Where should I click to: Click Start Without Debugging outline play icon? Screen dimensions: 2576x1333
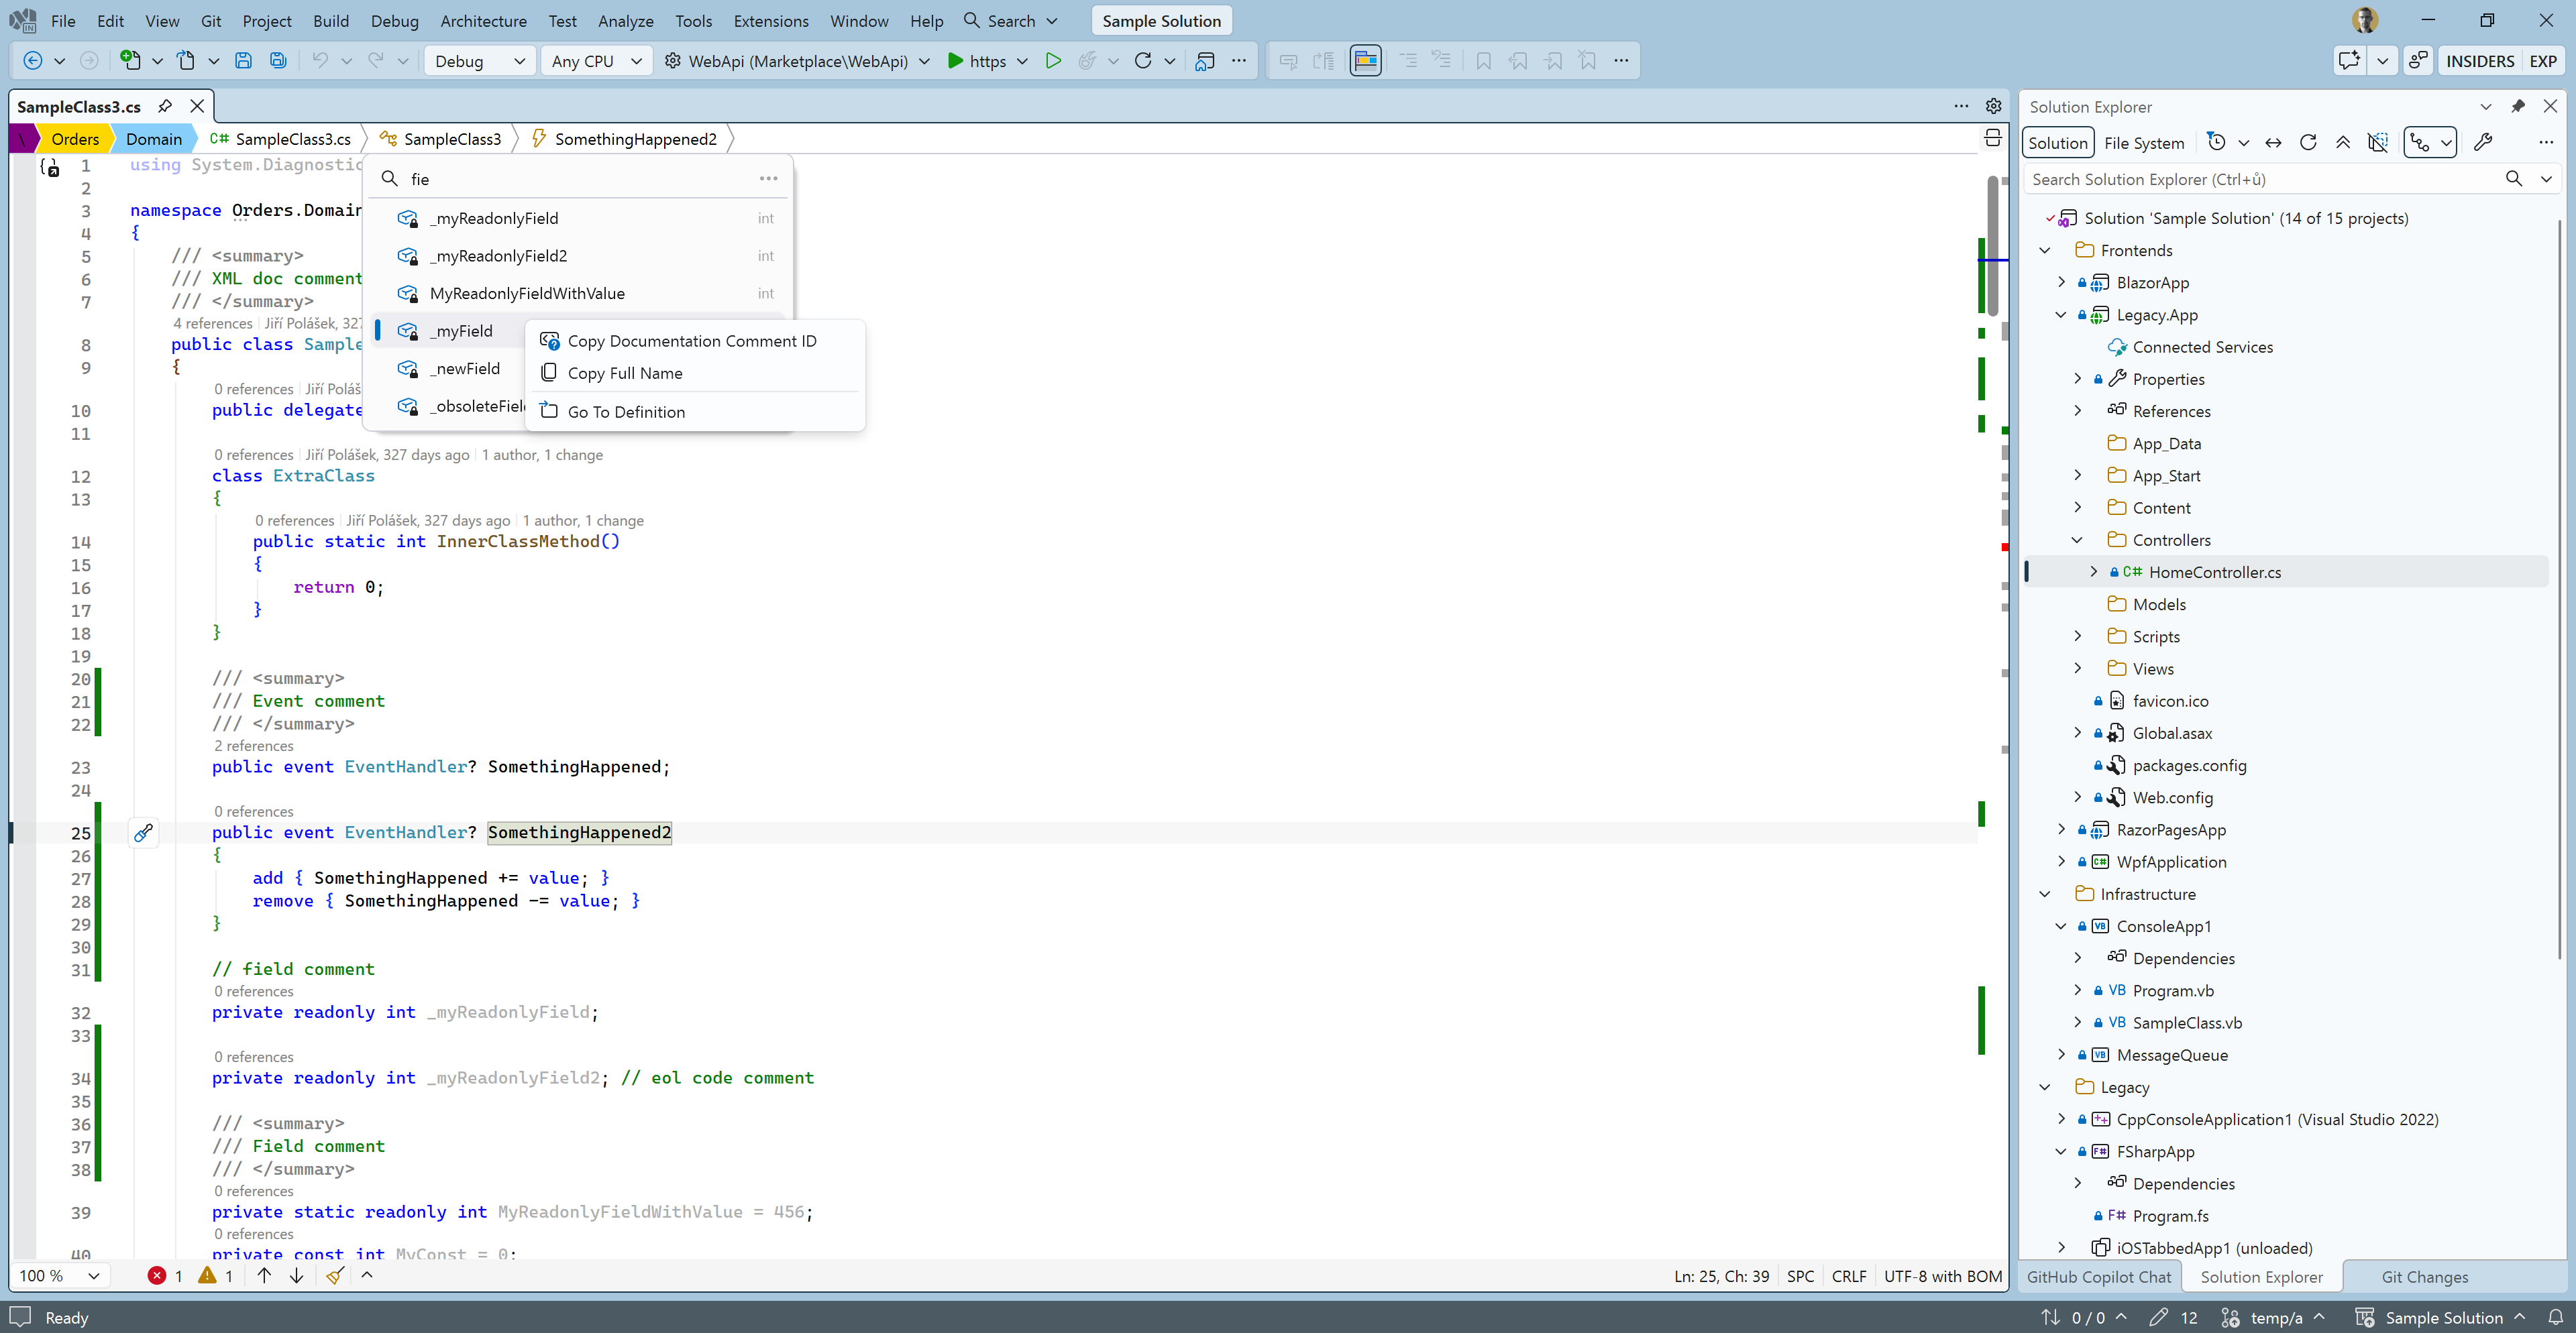pos(1052,61)
